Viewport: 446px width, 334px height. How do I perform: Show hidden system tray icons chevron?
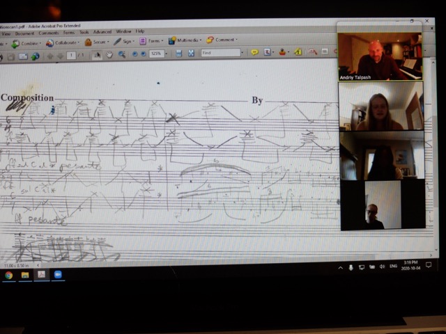pyautogui.click(x=341, y=267)
